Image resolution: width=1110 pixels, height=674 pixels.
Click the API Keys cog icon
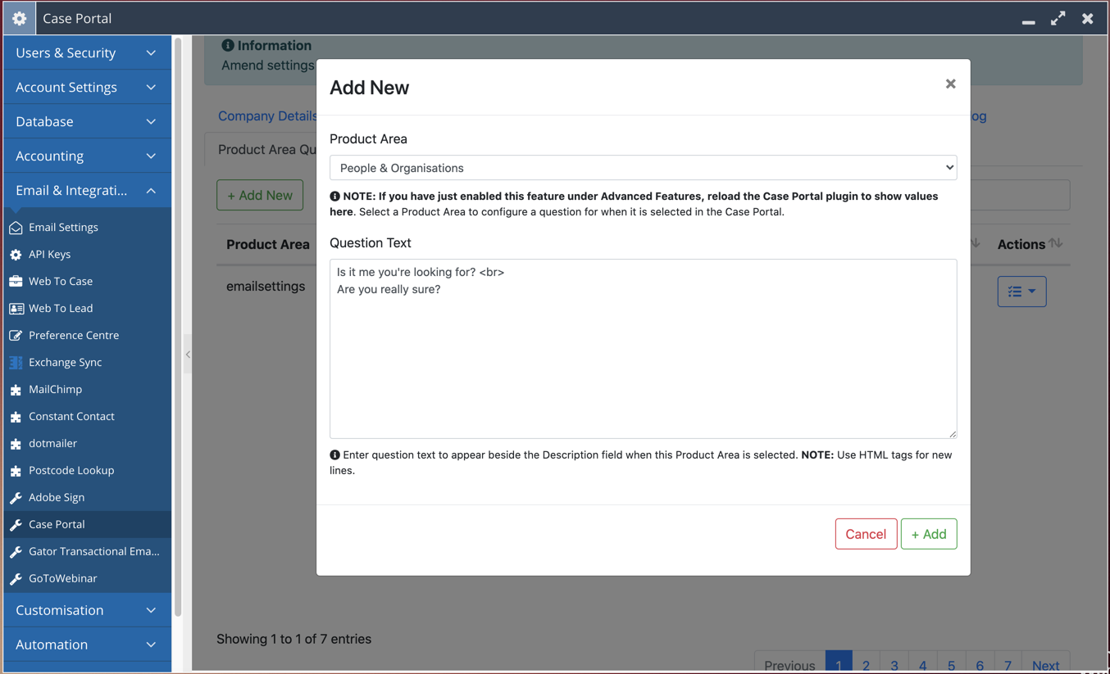(x=16, y=255)
